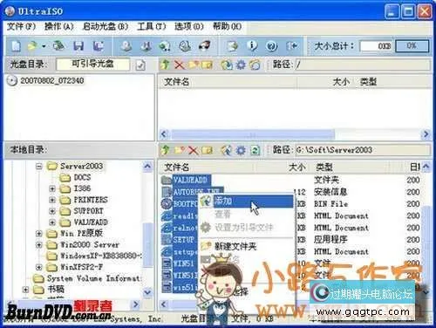Click the Add-to-disc icon in local toolbar
Viewport: 436px width, 328px height.
(227, 150)
